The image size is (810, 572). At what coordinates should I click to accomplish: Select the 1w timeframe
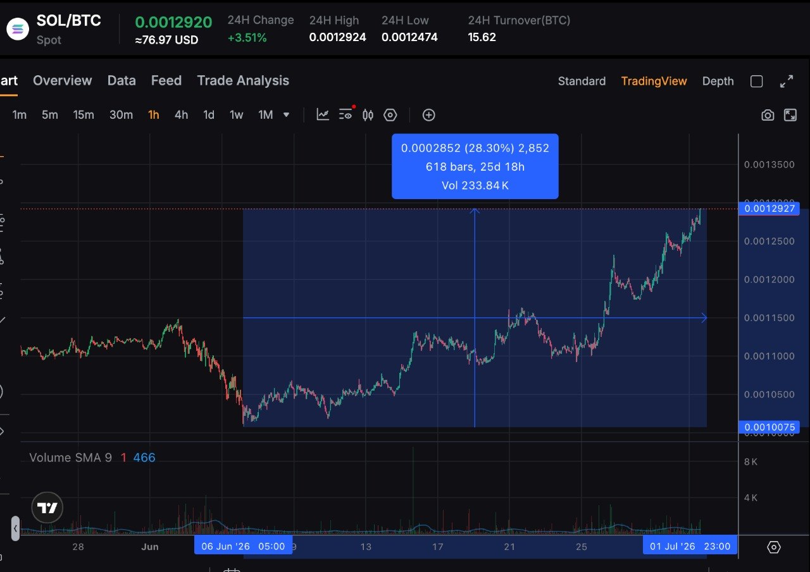(x=236, y=114)
